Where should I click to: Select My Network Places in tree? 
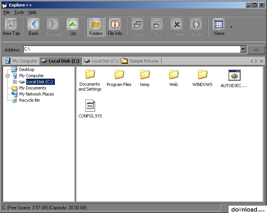pos(36,94)
